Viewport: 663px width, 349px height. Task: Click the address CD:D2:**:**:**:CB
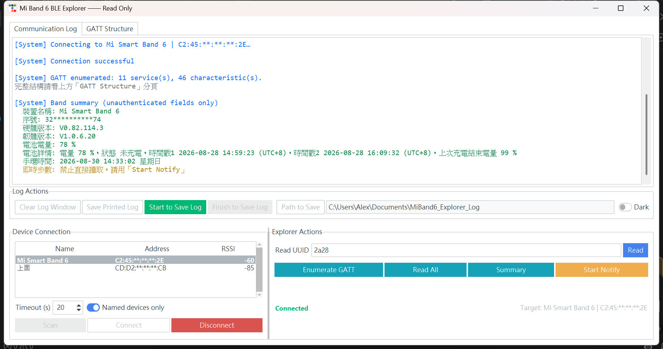coord(141,268)
